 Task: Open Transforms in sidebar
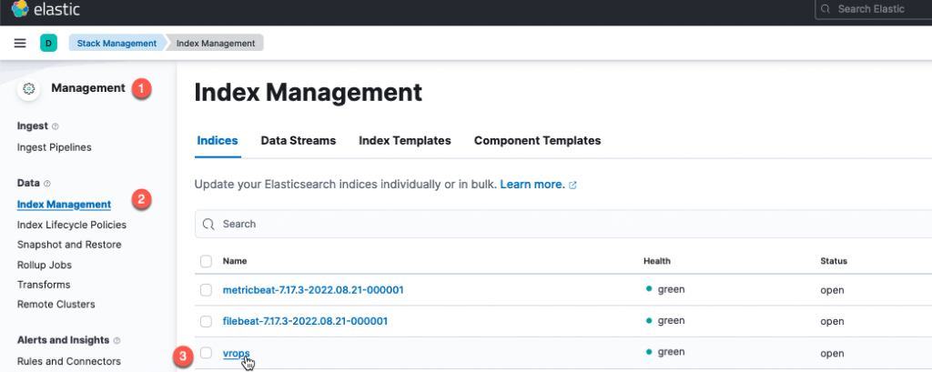(x=44, y=285)
